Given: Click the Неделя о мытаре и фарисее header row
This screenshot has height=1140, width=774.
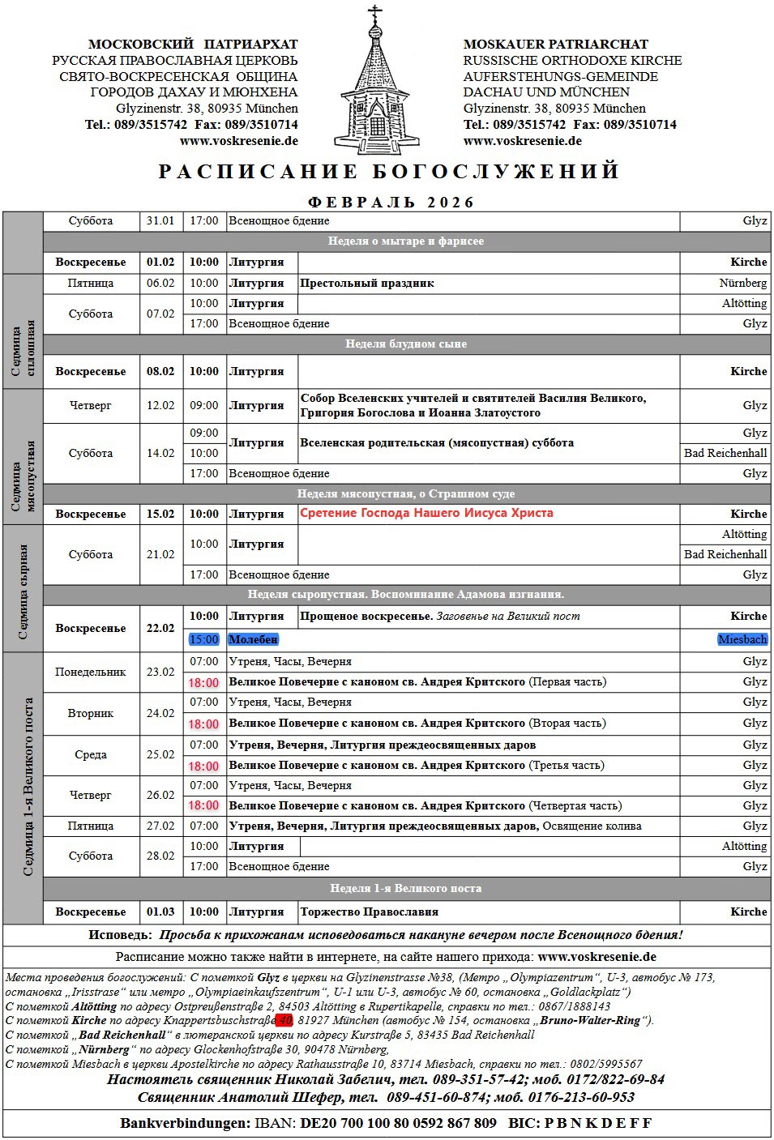Looking at the screenshot, I should pyautogui.click(x=405, y=241).
